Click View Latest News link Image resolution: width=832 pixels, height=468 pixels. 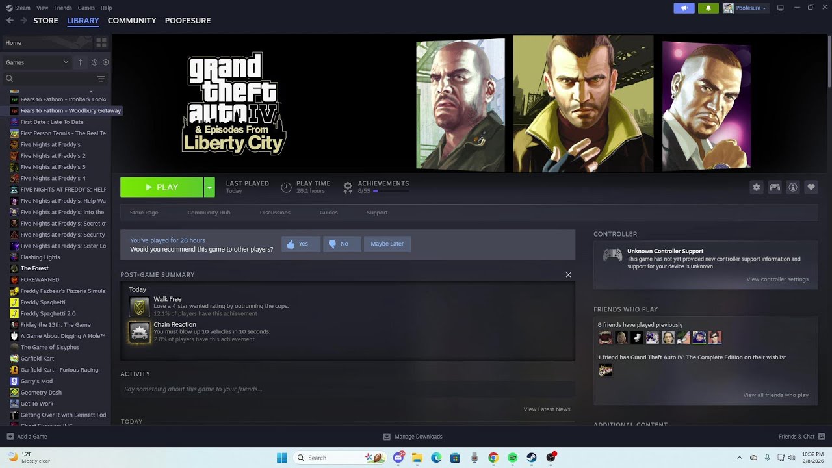click(x=547, y=409)
